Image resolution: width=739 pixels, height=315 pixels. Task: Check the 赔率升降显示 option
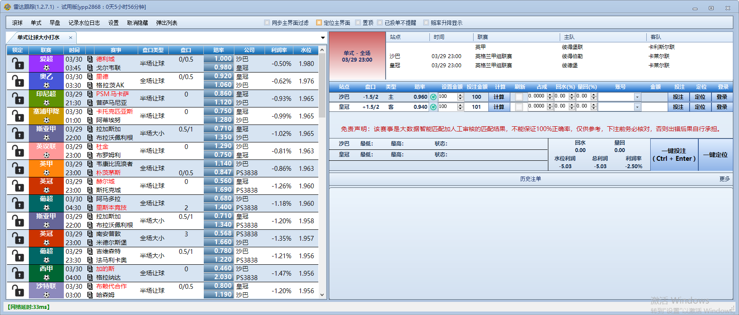point(426,23)
